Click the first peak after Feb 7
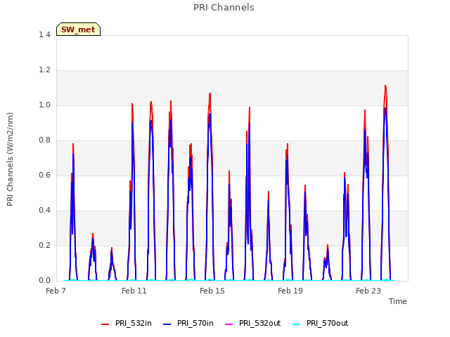The image size is (450, 337). coord(73,144)
